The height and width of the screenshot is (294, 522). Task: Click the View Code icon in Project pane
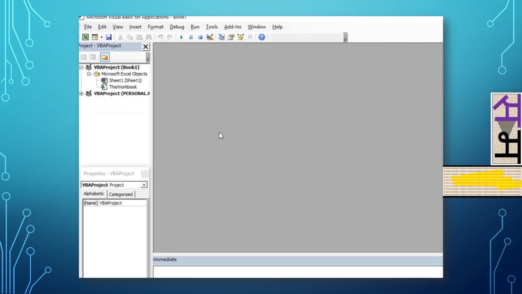pos(84,57)
